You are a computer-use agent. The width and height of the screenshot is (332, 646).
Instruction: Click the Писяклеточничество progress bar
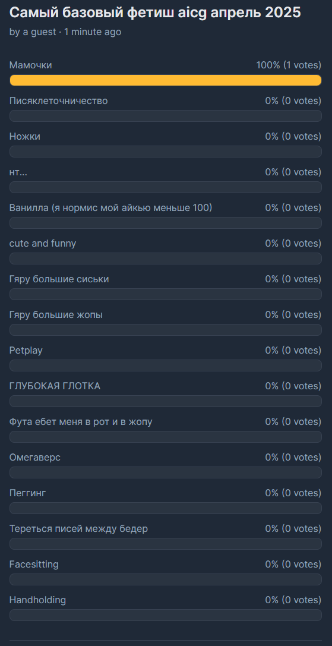pyautogui.click(x=165, y=116)
